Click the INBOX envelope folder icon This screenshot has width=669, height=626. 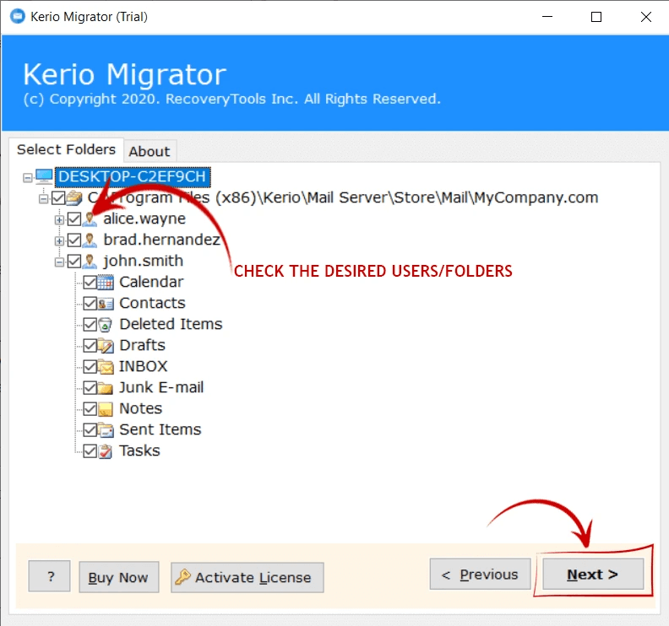pos(106,366)
